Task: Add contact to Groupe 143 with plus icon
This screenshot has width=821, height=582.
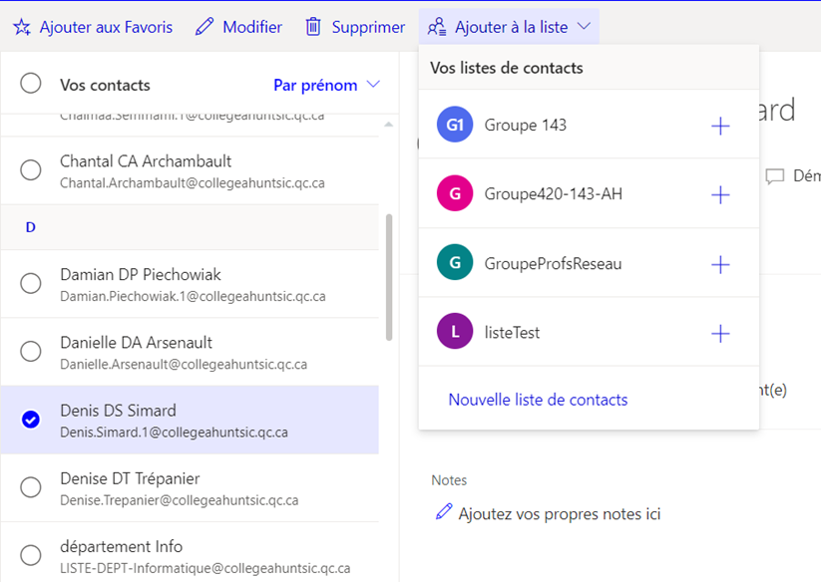Action: coord(719,126)
